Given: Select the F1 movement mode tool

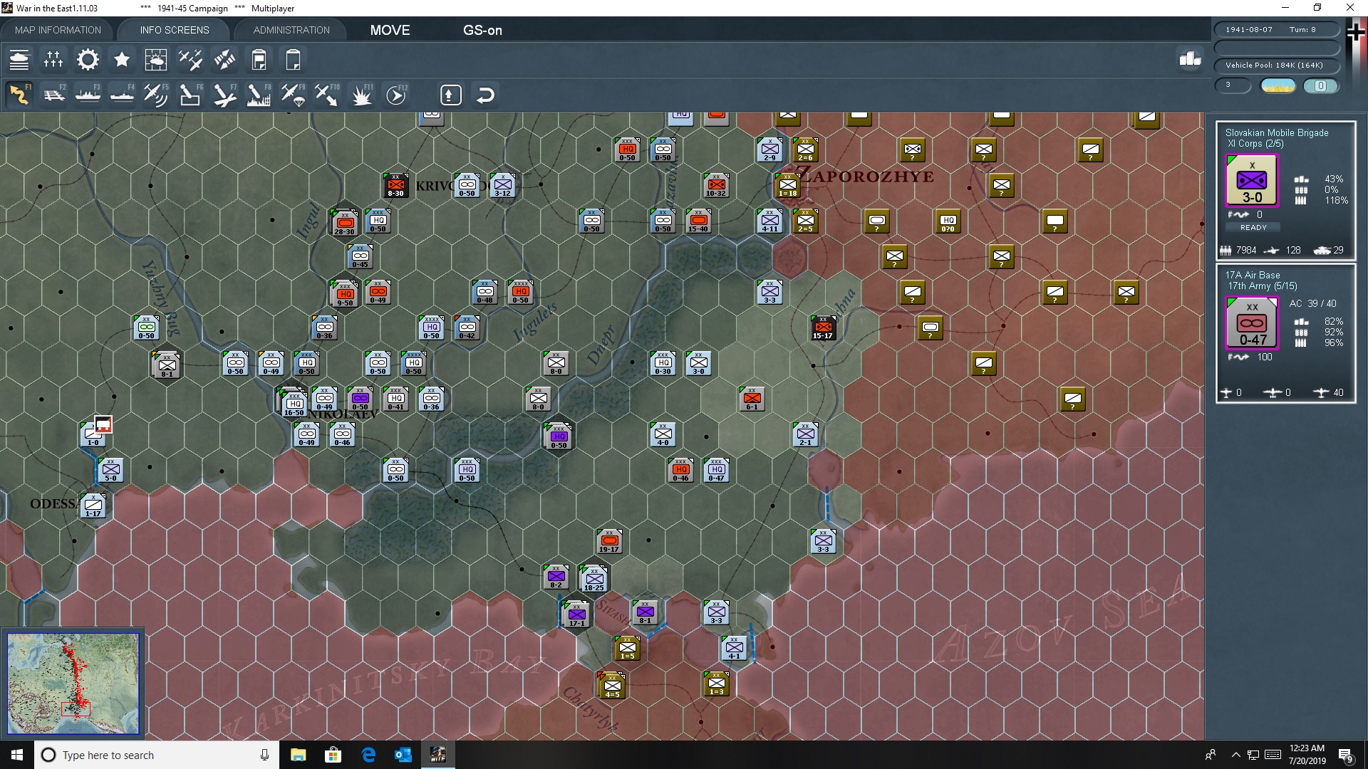Looking at the screenshot, I should coord(19,94).
